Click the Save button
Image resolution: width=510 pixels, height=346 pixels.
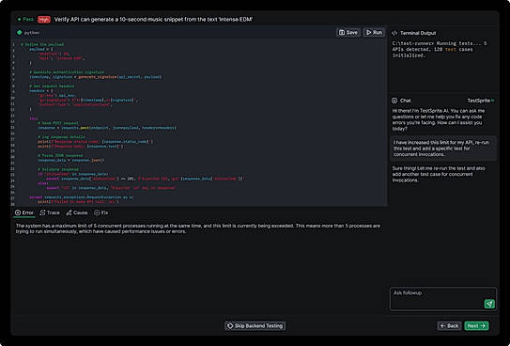tap(348, 33)
